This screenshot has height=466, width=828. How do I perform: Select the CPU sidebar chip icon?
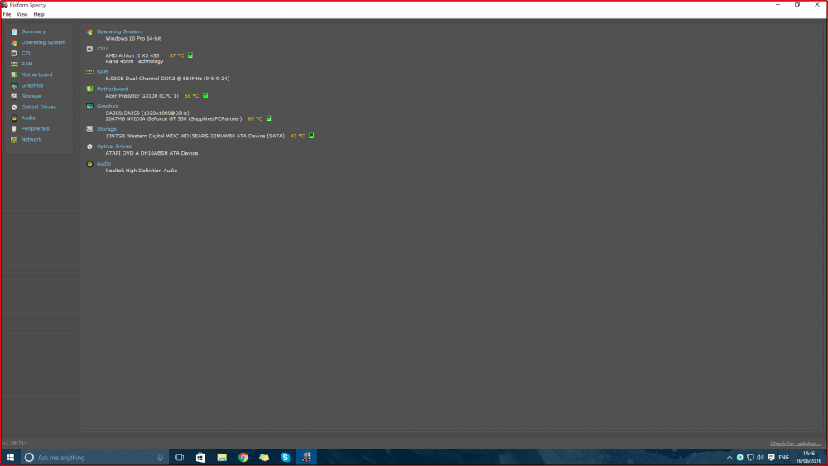(14, 53)
